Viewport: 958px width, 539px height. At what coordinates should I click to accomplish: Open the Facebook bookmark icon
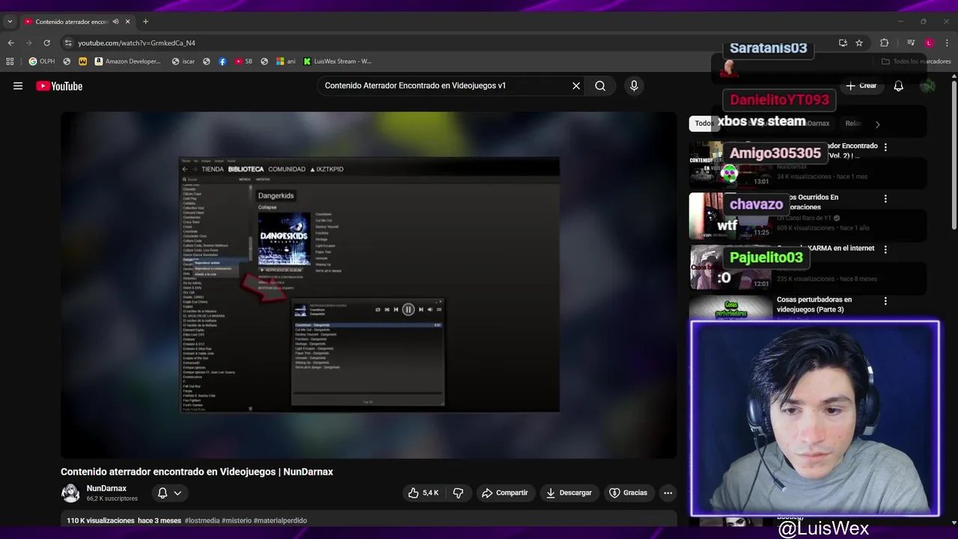tap(222, 61)
